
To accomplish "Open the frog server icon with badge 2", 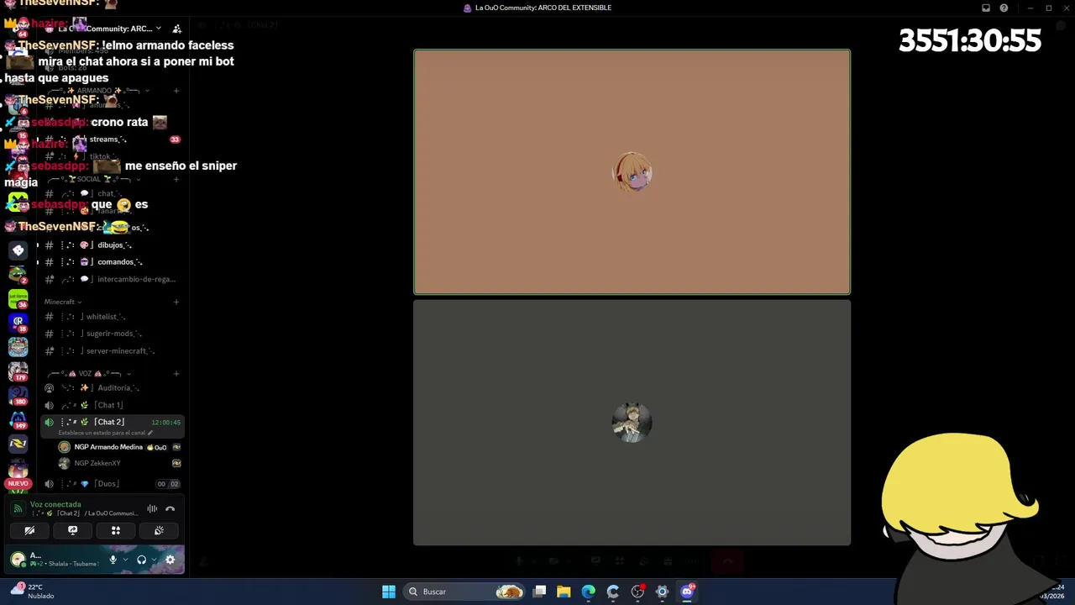I will click(x=18, y=274).
